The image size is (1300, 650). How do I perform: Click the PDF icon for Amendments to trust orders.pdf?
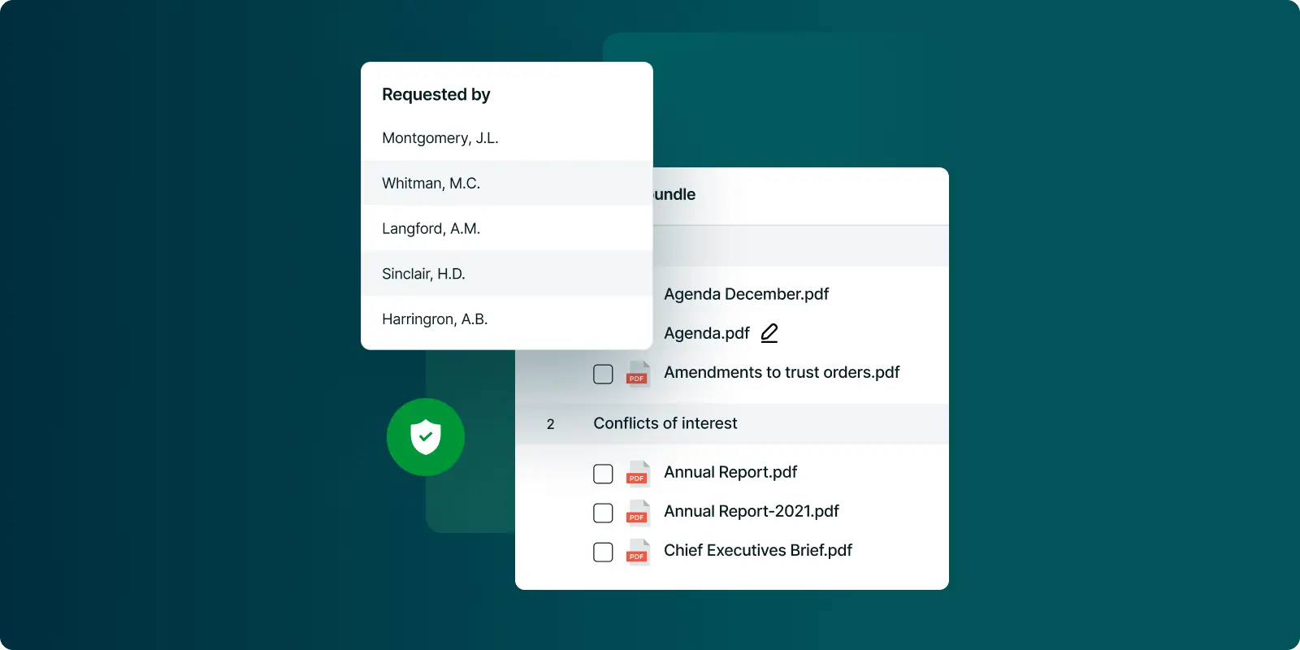tap(638, 374)
